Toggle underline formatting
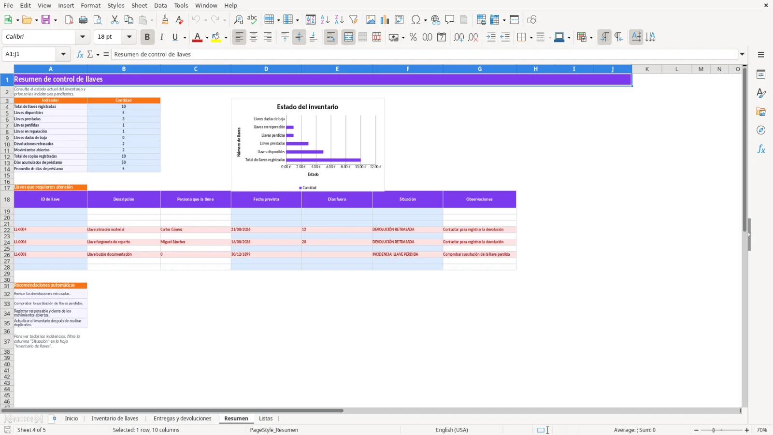Image resolution: width=773 pixels, height=435 pixels. tap(175, 37)
